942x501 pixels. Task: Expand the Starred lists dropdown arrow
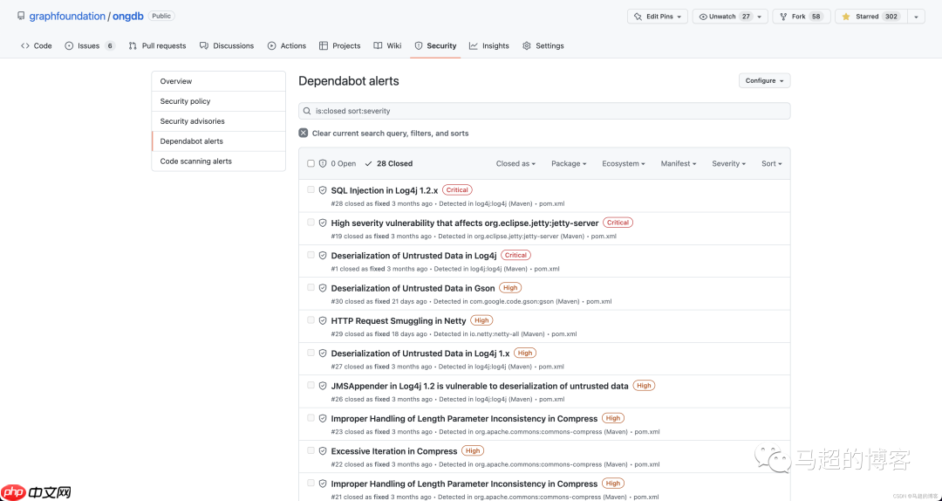point(916,17)
